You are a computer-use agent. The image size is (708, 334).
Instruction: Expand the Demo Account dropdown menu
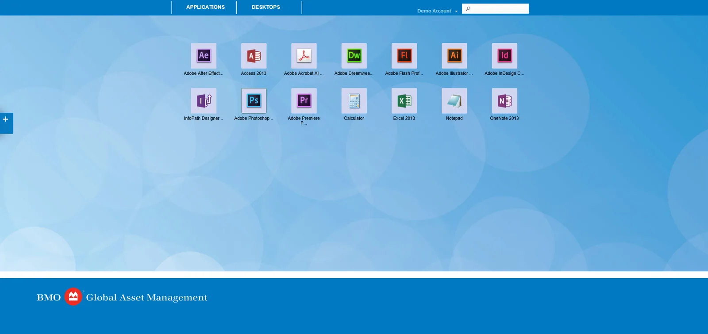437,11
